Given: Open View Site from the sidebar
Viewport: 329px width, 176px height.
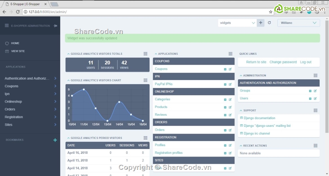Looking at the screenshot, I should point(18,51).
